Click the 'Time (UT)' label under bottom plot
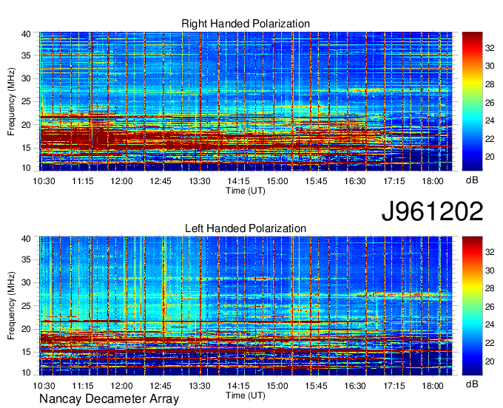 [246, 395]
